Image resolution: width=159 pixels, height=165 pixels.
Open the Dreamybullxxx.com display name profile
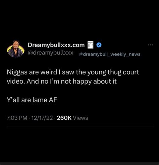pos(56,45)
